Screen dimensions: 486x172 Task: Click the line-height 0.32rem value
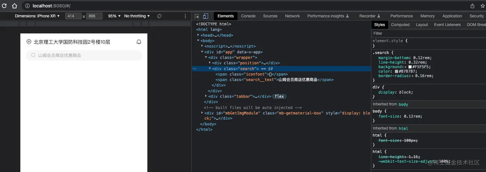[418, 62]
